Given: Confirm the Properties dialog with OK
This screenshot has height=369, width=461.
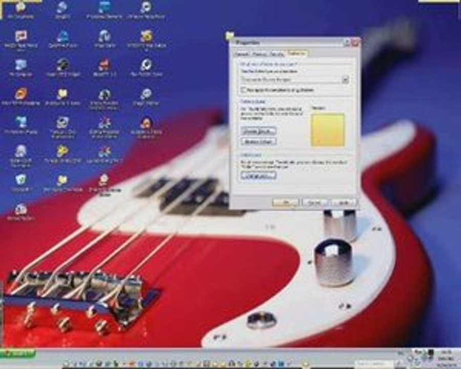Looking at the screenshot, I should click(285, 202).
